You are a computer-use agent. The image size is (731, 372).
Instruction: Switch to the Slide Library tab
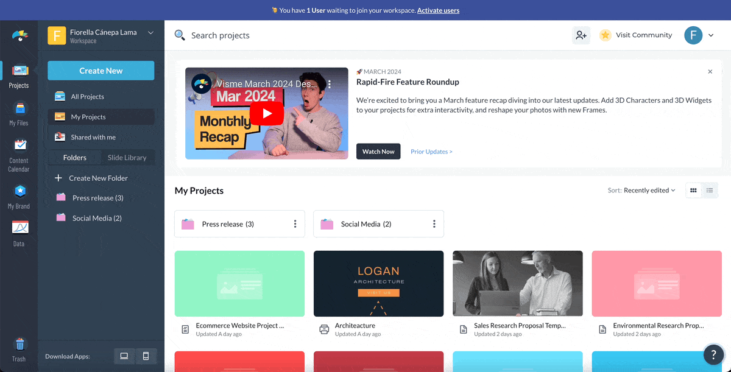click(x=127, y=158)
